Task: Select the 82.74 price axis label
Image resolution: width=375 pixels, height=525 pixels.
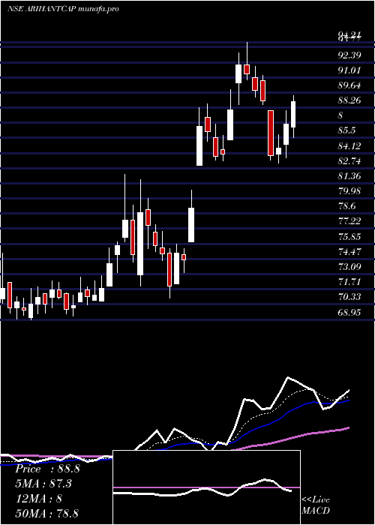Action: pos(349,161)
